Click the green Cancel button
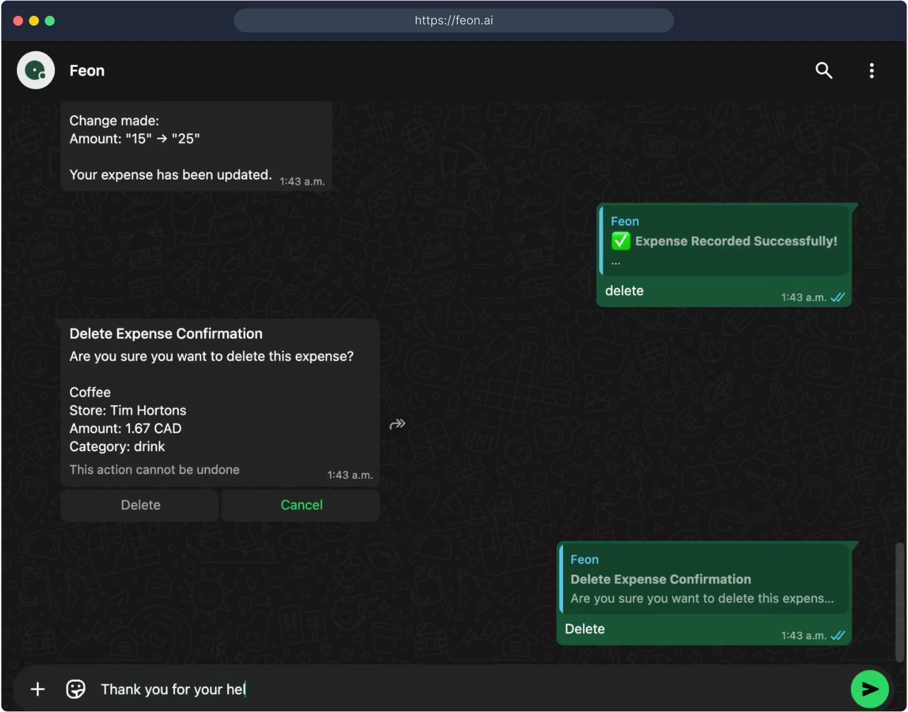This screenshot has height=712, width=908. coord(301,505)
